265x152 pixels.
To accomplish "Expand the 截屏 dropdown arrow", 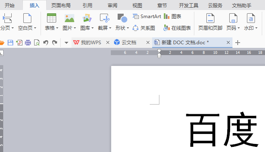I will coord(110,28).
